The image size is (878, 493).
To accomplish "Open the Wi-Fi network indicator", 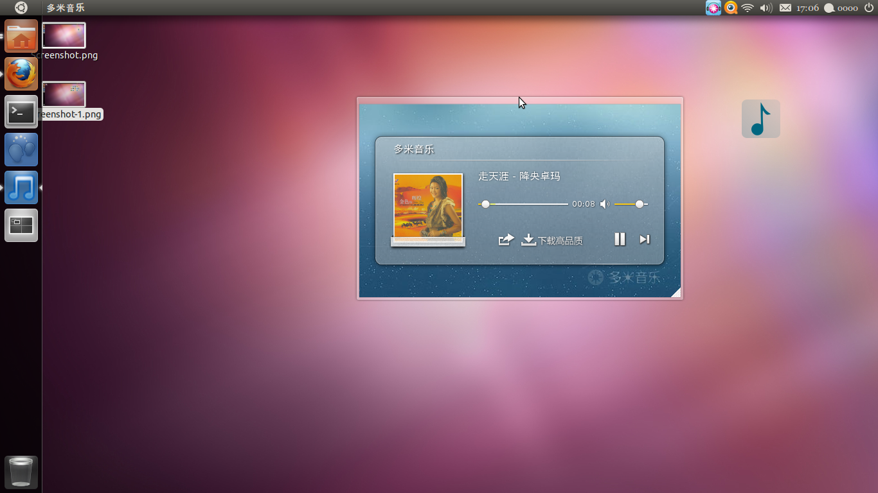I will coord(748,8).
